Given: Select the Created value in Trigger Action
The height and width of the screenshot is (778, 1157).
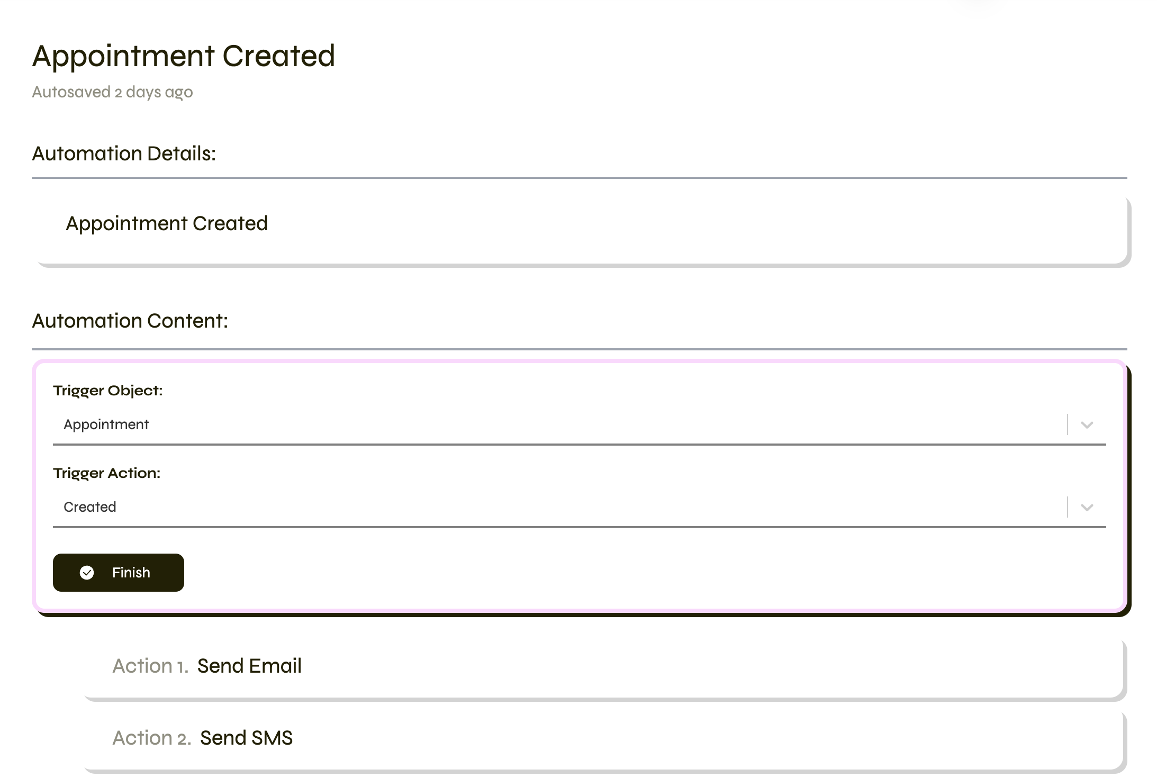Looking at the screenshot, I should (x=89, y=507).
